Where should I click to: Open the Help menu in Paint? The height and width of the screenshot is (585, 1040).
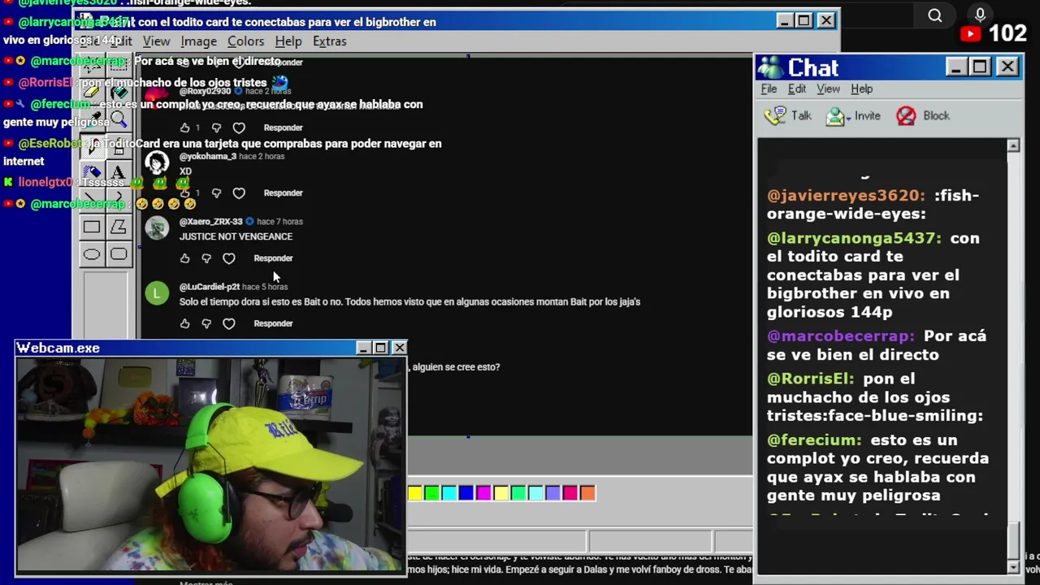[288, 41]
